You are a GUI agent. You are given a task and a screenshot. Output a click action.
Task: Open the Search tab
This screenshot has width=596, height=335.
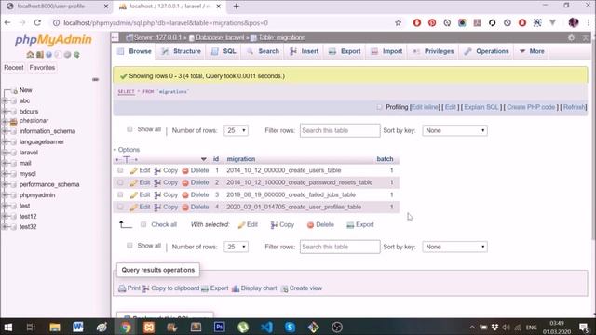[x=263, y=51]
